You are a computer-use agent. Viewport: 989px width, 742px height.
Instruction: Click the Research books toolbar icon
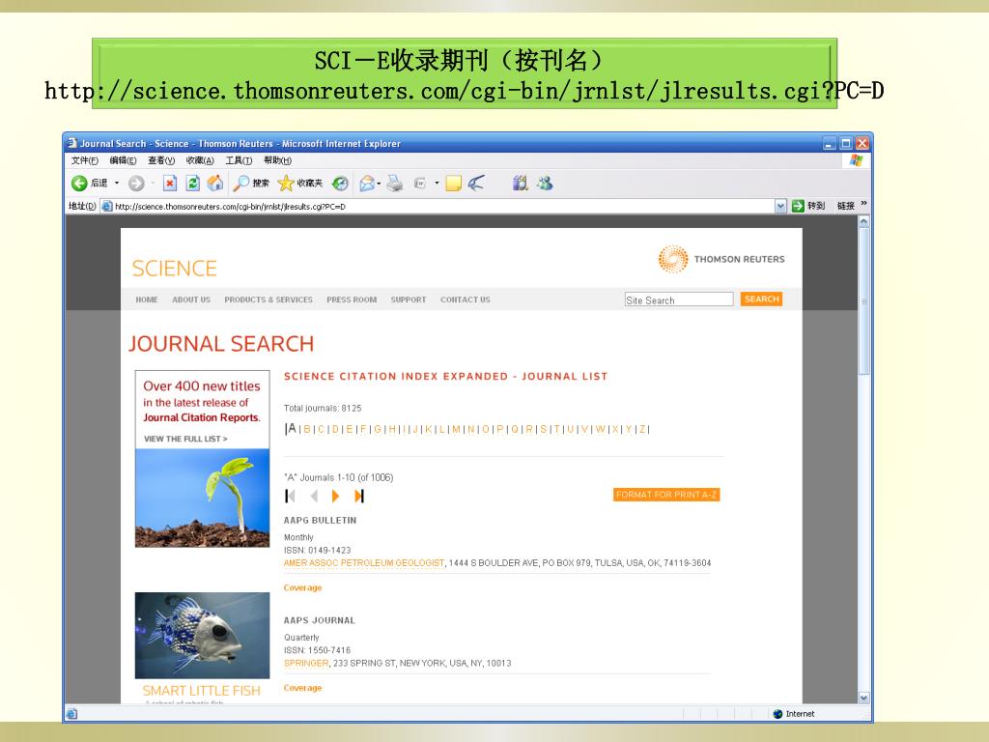[520, 183]
